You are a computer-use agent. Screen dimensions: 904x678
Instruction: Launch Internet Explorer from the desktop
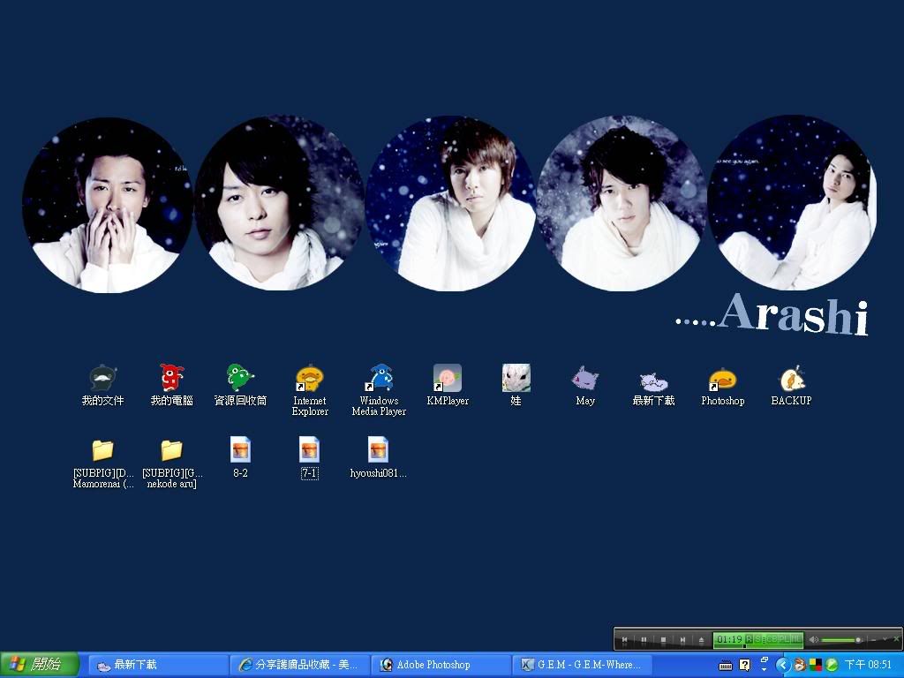point(309,380)
